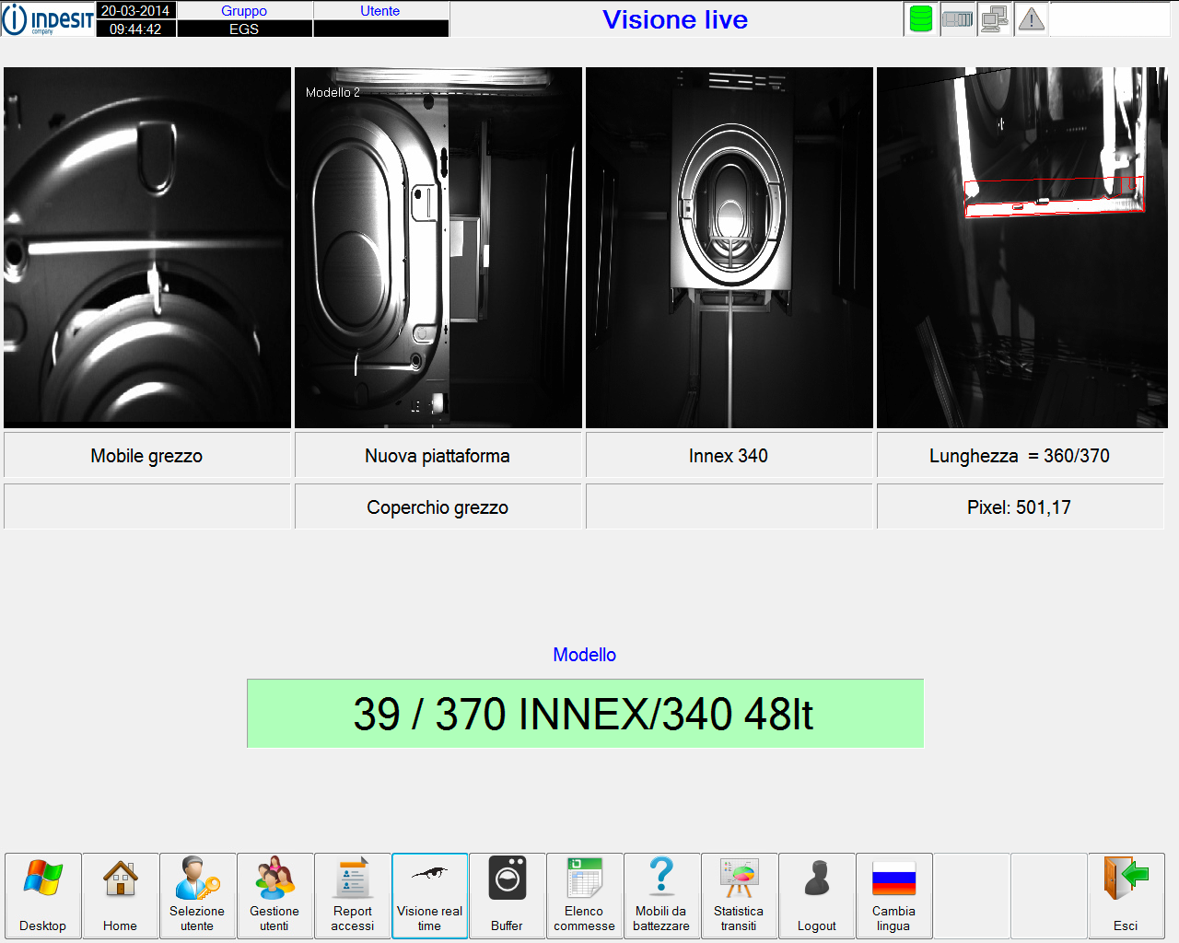
Task: Click the Logout button
Action: pyautogui.click(x=817, y=896)
